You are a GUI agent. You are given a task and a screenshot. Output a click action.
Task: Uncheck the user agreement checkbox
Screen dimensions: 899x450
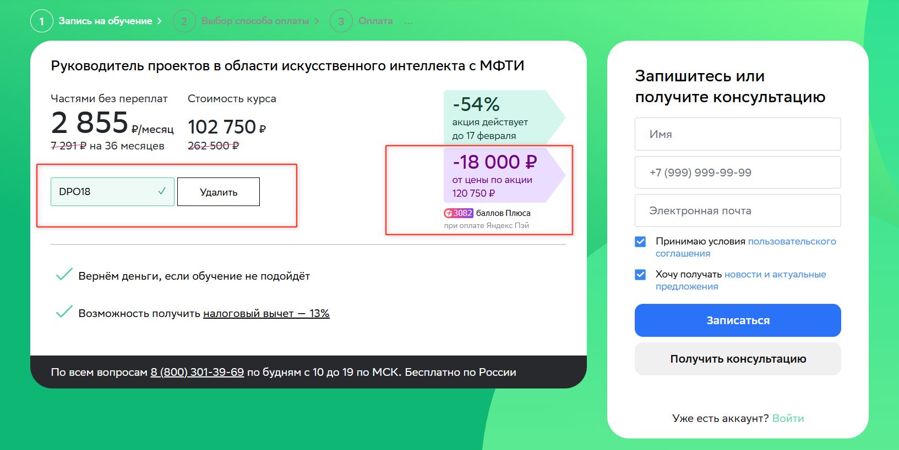(x=640, y=242)
